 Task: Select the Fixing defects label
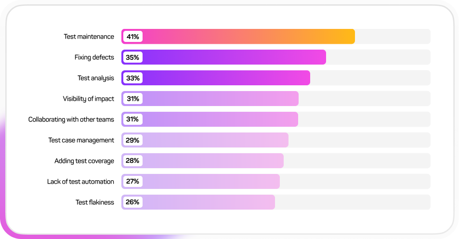94,57
